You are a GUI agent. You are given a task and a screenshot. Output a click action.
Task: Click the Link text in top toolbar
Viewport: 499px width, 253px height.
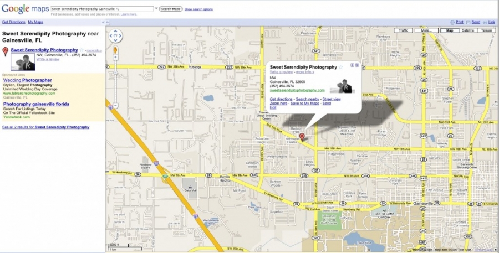(x=492, y=22)
